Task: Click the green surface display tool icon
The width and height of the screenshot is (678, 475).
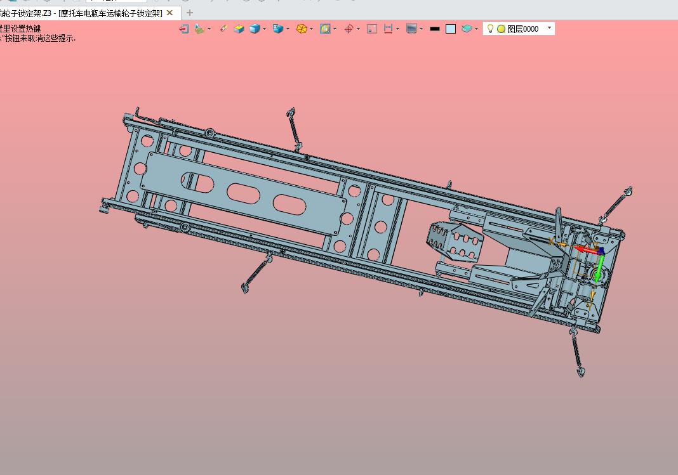Action: point(199,29)
